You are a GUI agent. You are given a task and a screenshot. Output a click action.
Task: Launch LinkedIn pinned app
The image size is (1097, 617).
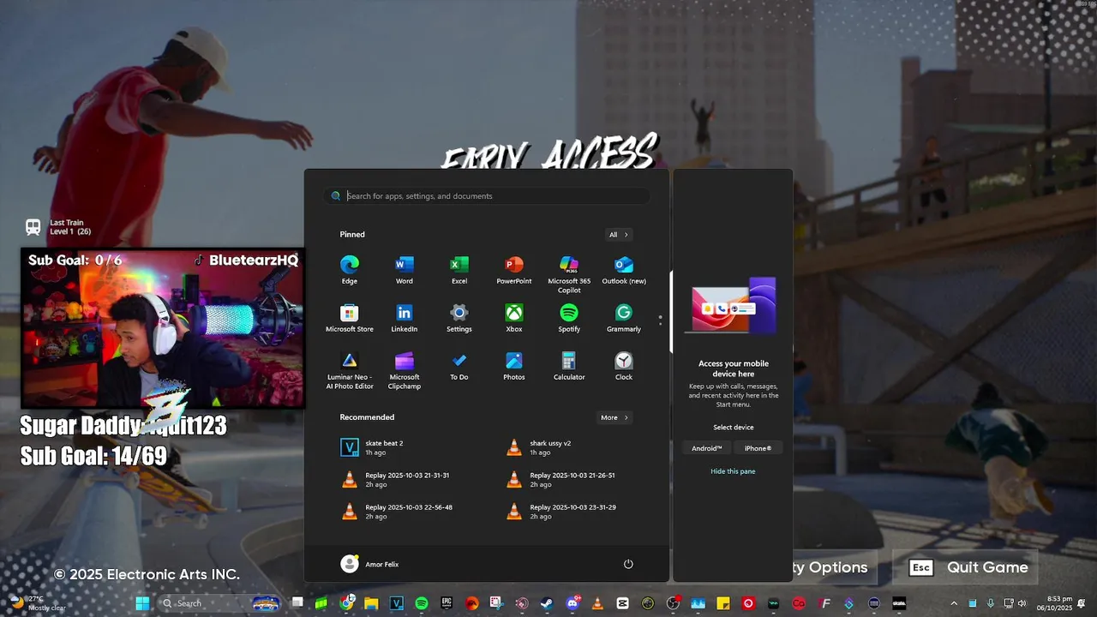pyautogui.click(x=405, y=317)
